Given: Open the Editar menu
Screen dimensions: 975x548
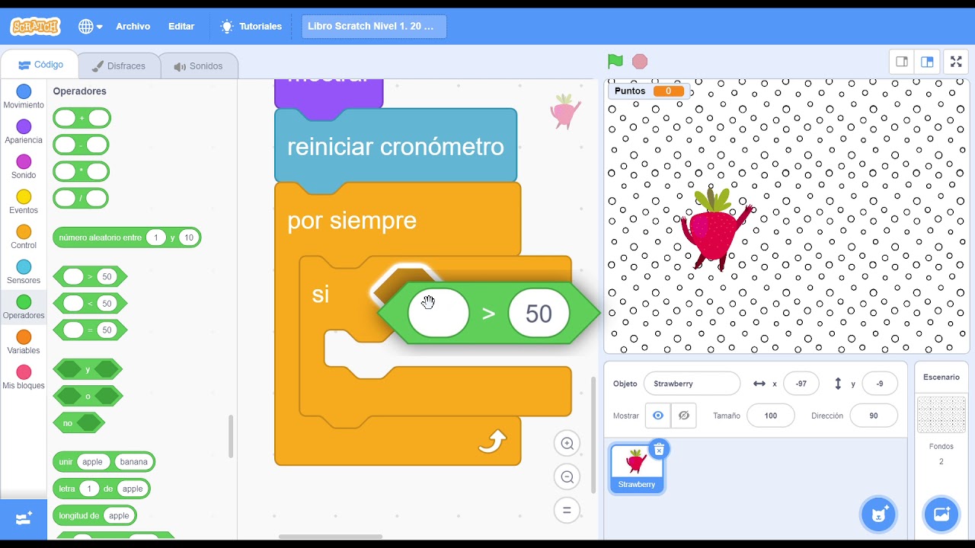Looking at the screenshot, I should tap(181, 27).
